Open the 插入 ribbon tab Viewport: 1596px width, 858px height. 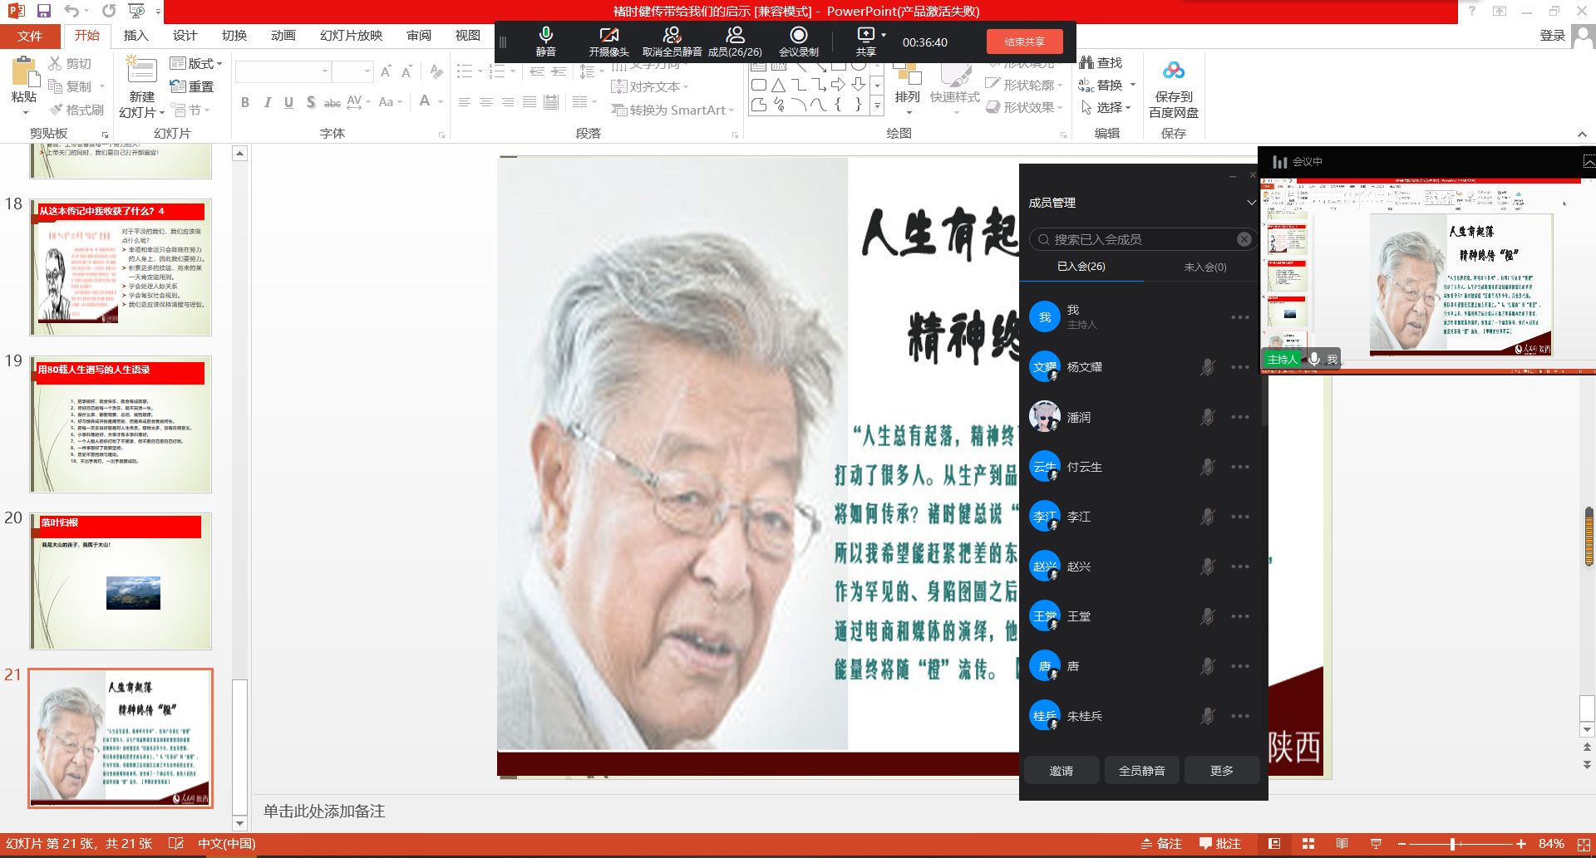pyautogui.click(x=135, y=35)
